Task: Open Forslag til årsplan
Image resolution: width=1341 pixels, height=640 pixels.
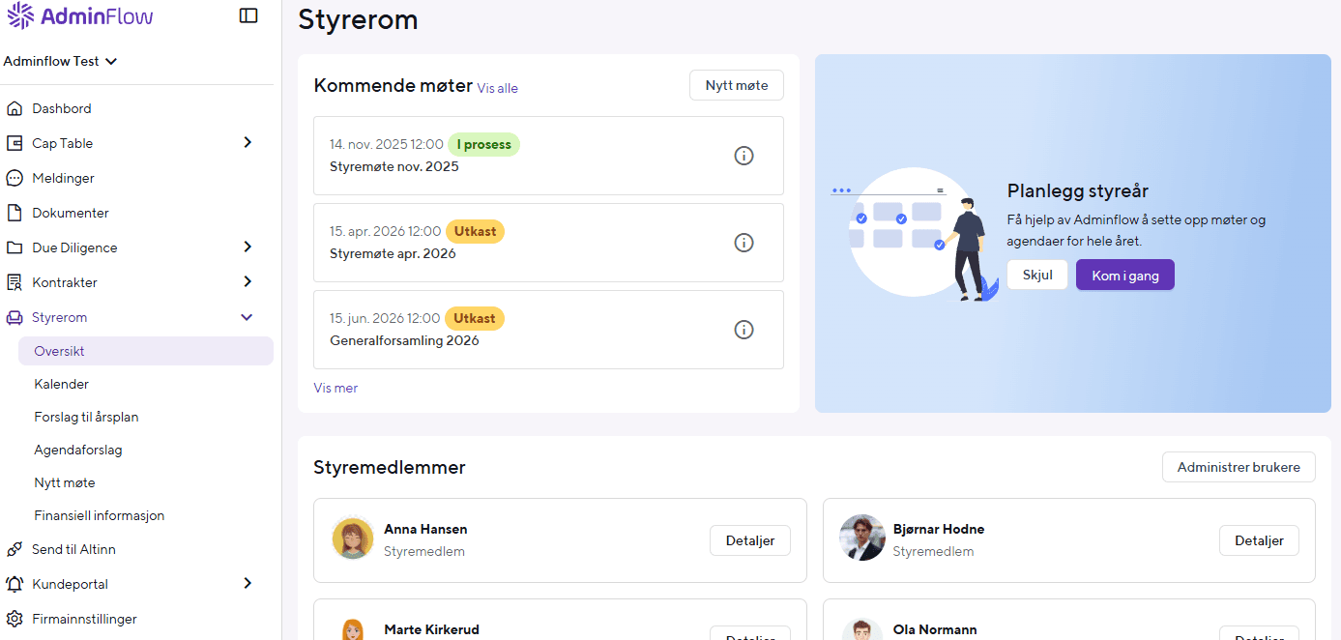Action: [x=86, y=417]
